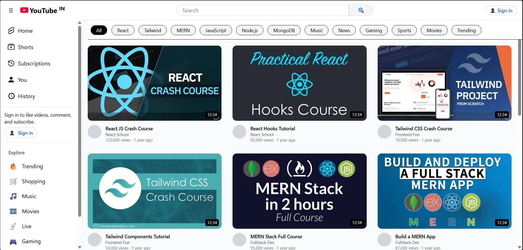Select the Gaming controller icon
The height and width of the screenshot is (250, 523).
(x=13, y=241)
